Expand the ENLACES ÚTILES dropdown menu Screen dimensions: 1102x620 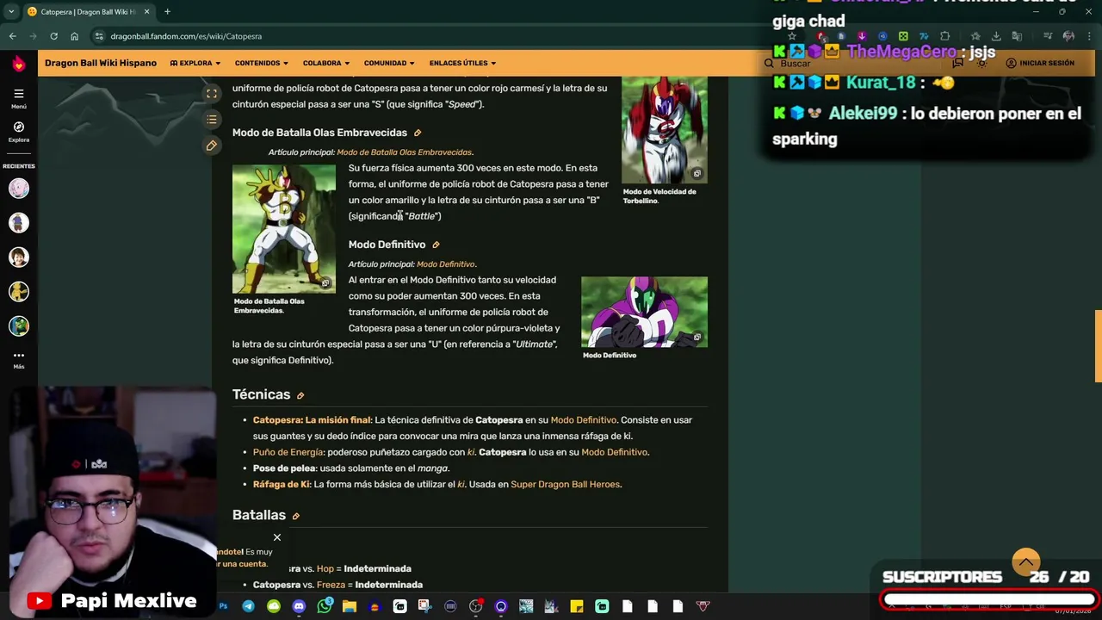coord(462,63)
